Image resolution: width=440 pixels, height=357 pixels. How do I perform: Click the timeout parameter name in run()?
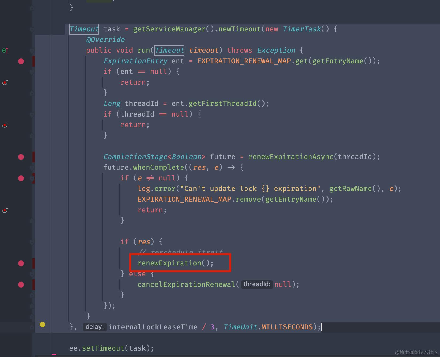203,50
